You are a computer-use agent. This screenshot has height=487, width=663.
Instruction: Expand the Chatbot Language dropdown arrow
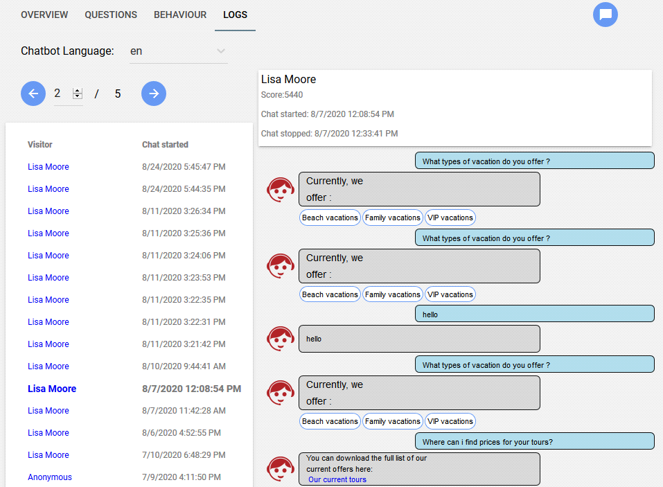(x=221, y=51)
